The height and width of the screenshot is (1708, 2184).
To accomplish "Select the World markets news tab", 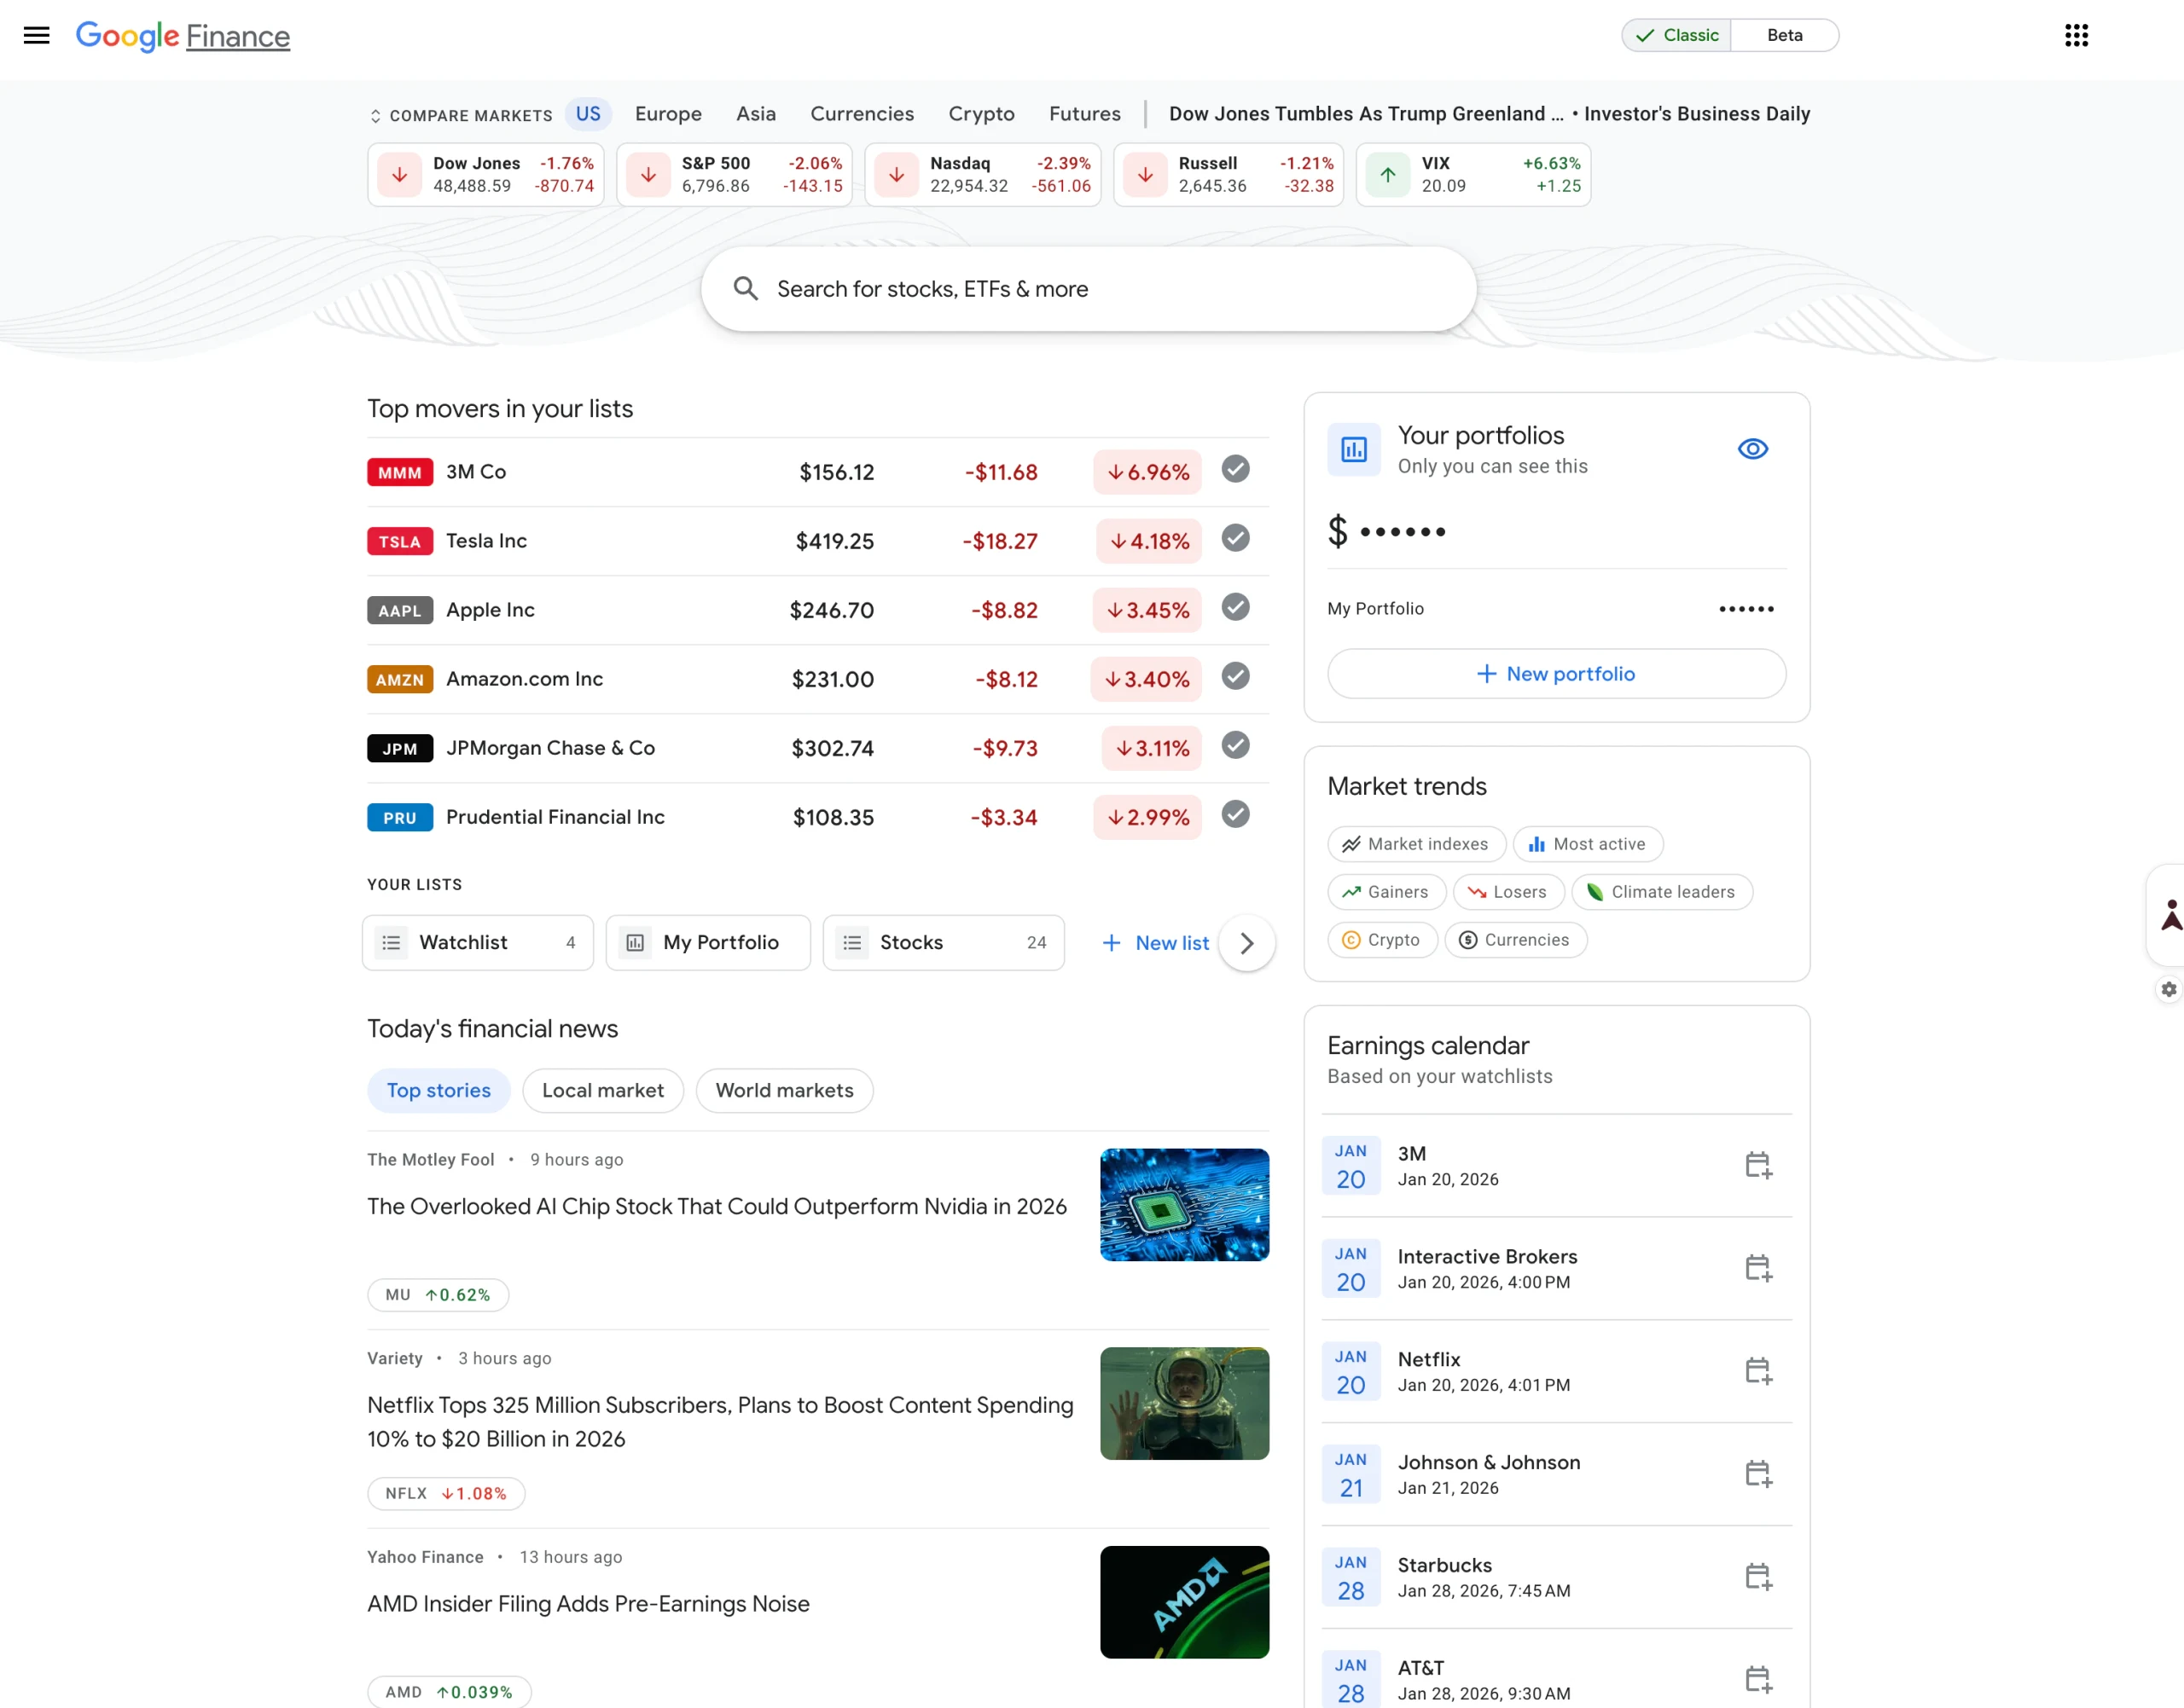I will pos(784,1090).
